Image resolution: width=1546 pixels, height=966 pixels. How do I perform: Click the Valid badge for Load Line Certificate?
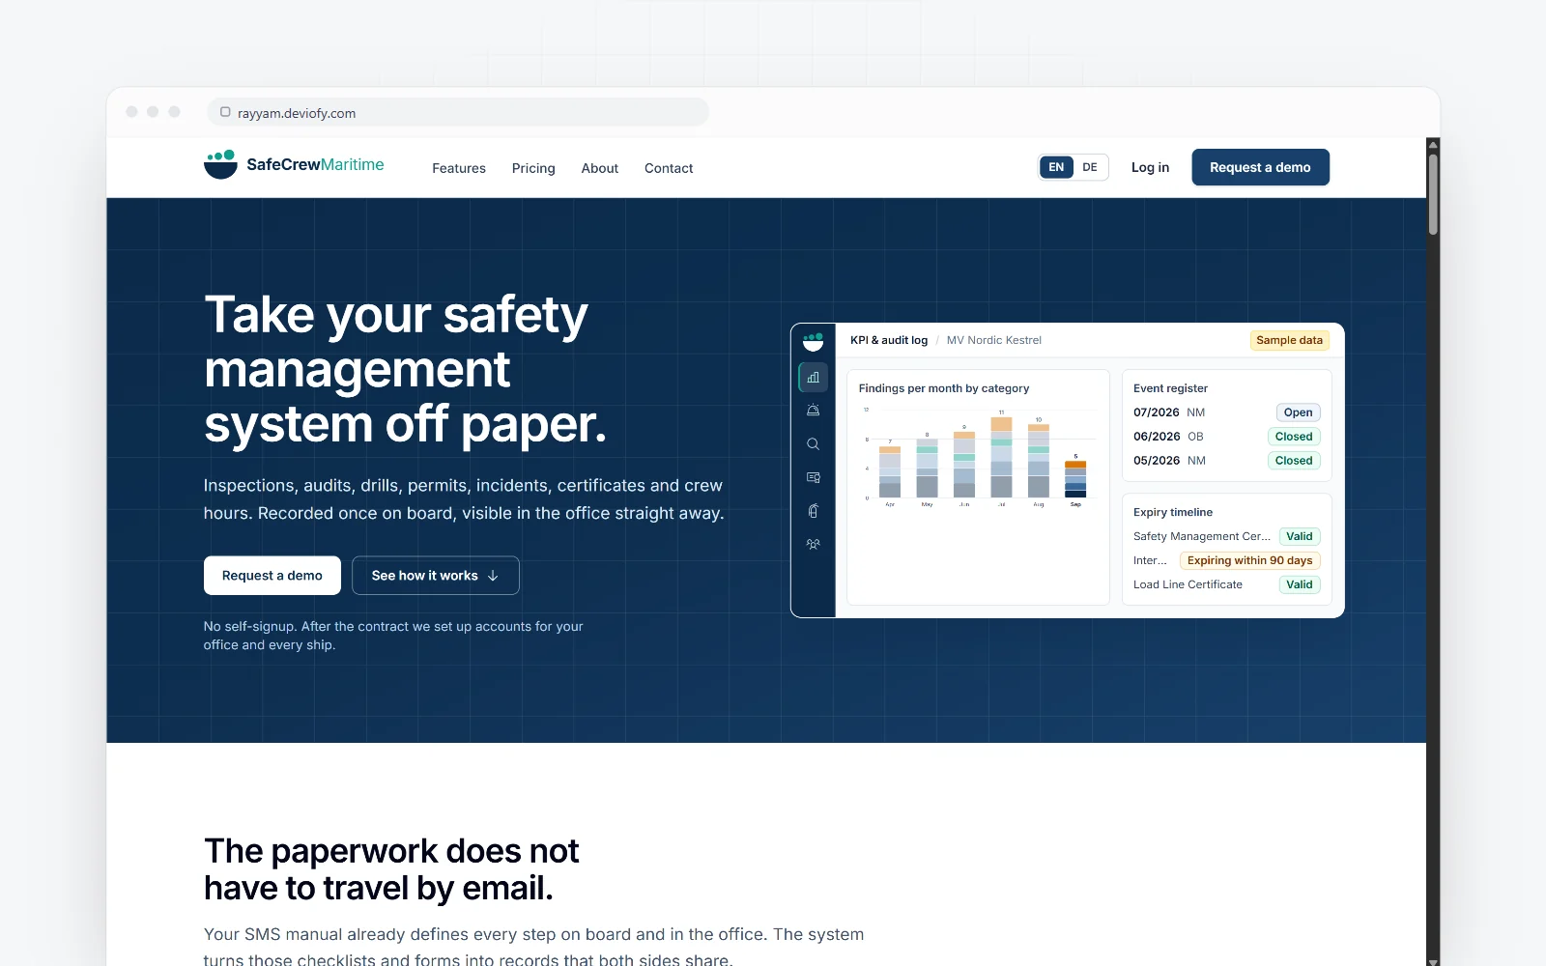(1300, 584)
